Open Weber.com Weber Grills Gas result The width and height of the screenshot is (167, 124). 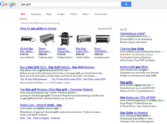pyautogui.click(x=41, y=105)
